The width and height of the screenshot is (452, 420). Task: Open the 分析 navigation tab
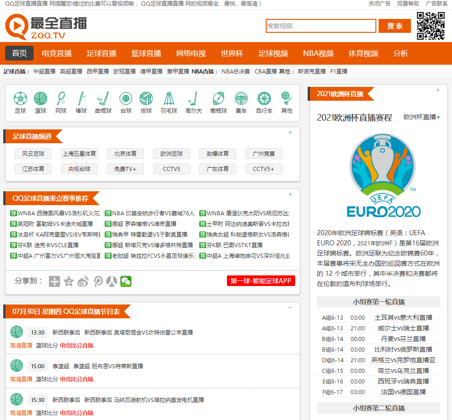(401, 53)
